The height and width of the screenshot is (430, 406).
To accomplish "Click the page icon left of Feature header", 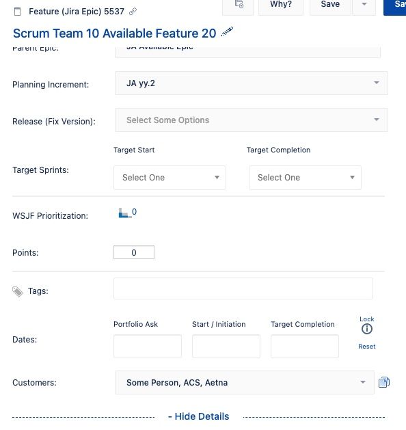I will (17, 12).
